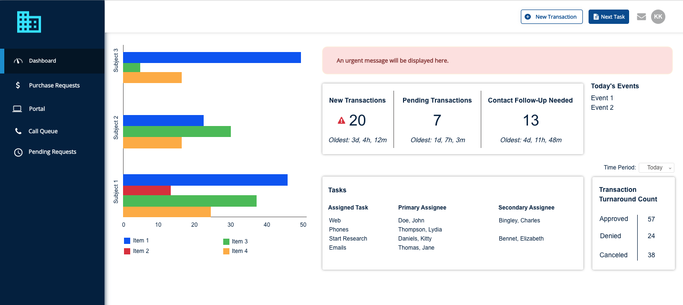Click the Item 3 green legend swatch
683x305 pixels.
coord(226,242)
